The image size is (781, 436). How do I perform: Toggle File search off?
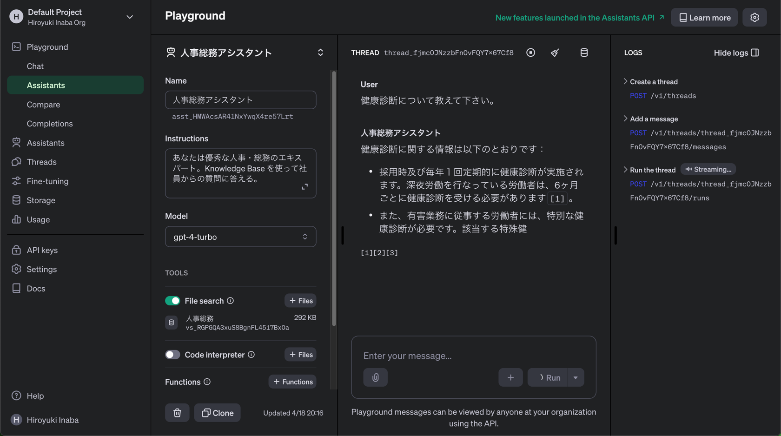(x=172, y=301)
